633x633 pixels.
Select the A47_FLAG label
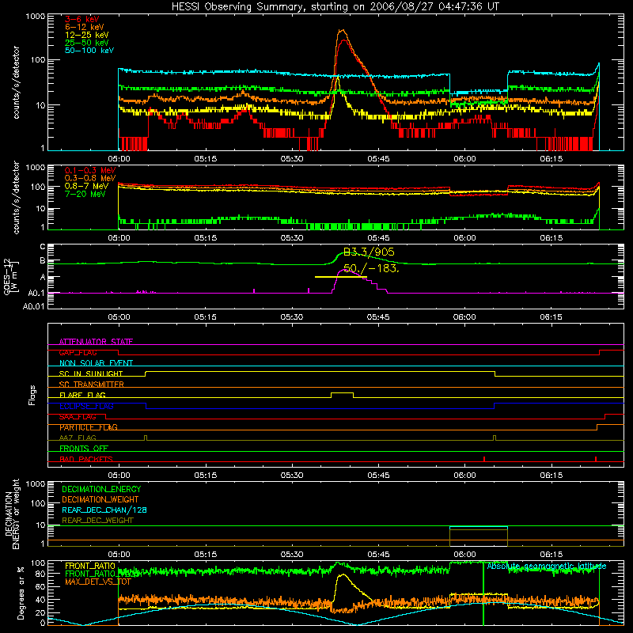78,438
